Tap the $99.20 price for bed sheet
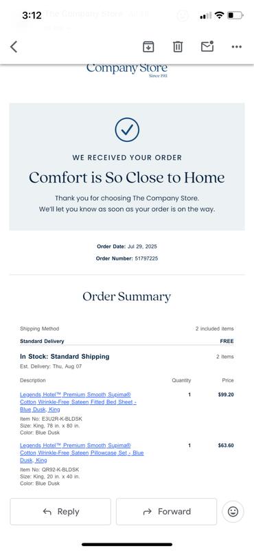Viewport: 254px width, 551px height. coord(226,395)
